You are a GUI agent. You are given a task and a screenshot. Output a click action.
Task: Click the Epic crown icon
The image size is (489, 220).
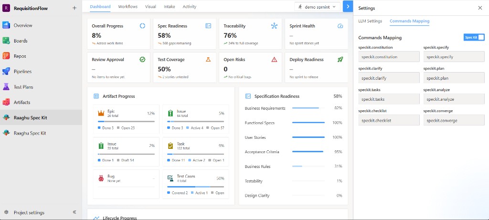pyautogui.click(x=101, y=113)
